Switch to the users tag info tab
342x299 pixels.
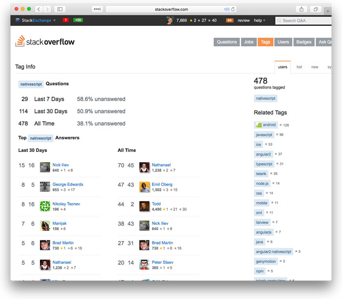[282, 67]
